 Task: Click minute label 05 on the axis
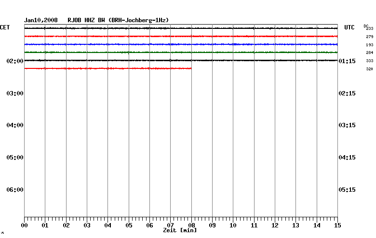(x=129, y=225)
